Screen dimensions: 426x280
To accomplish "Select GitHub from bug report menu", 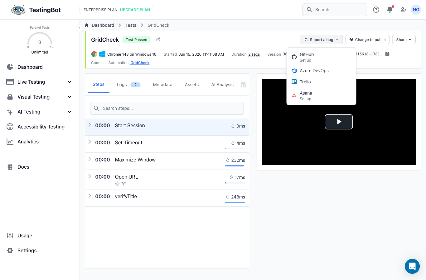I will [x=321, y=57].
